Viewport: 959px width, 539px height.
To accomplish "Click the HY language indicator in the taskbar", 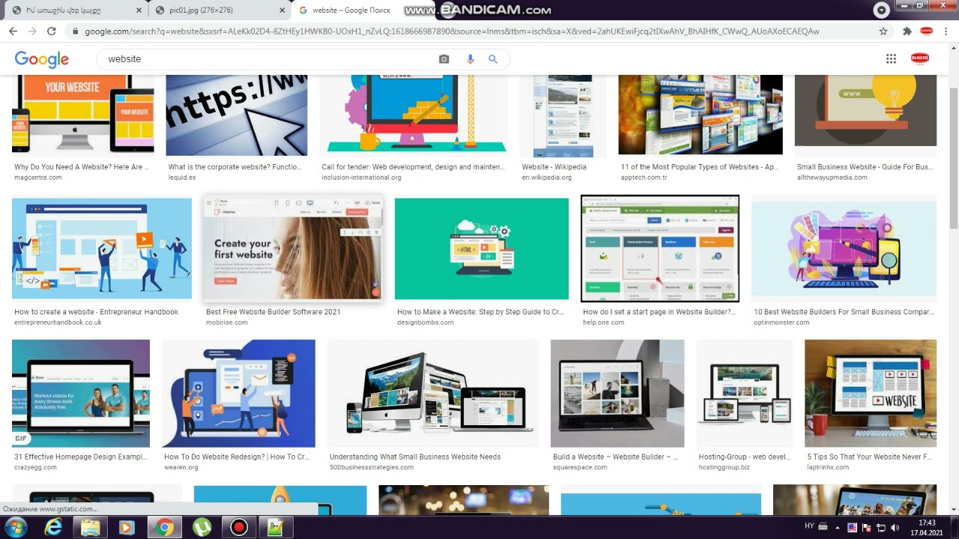I will tap(809, 526).
